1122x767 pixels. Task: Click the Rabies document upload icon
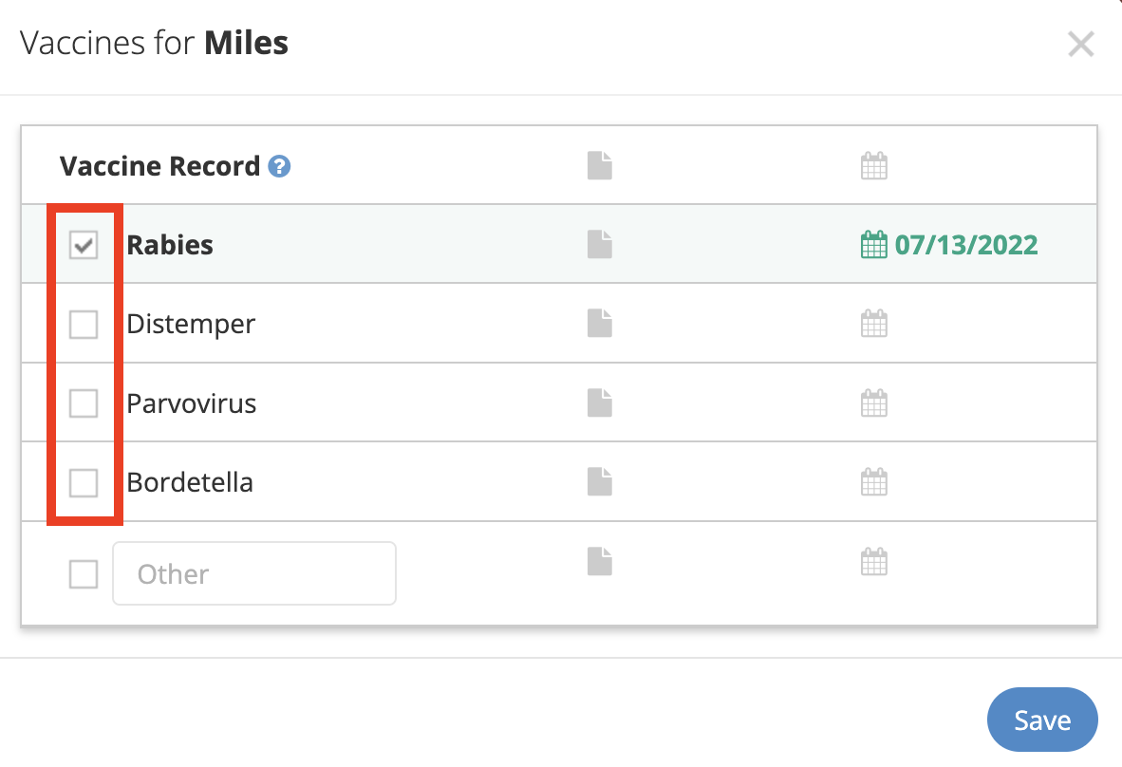pos(600,245)
